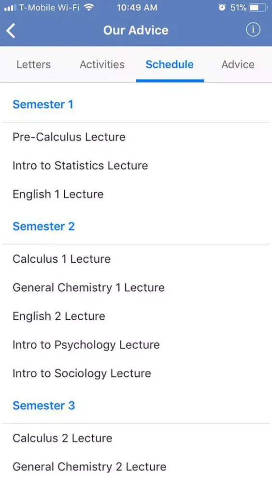Open English 1 Lecture item
This screenshot has width=272, height=483.
(x=58, y=194)
